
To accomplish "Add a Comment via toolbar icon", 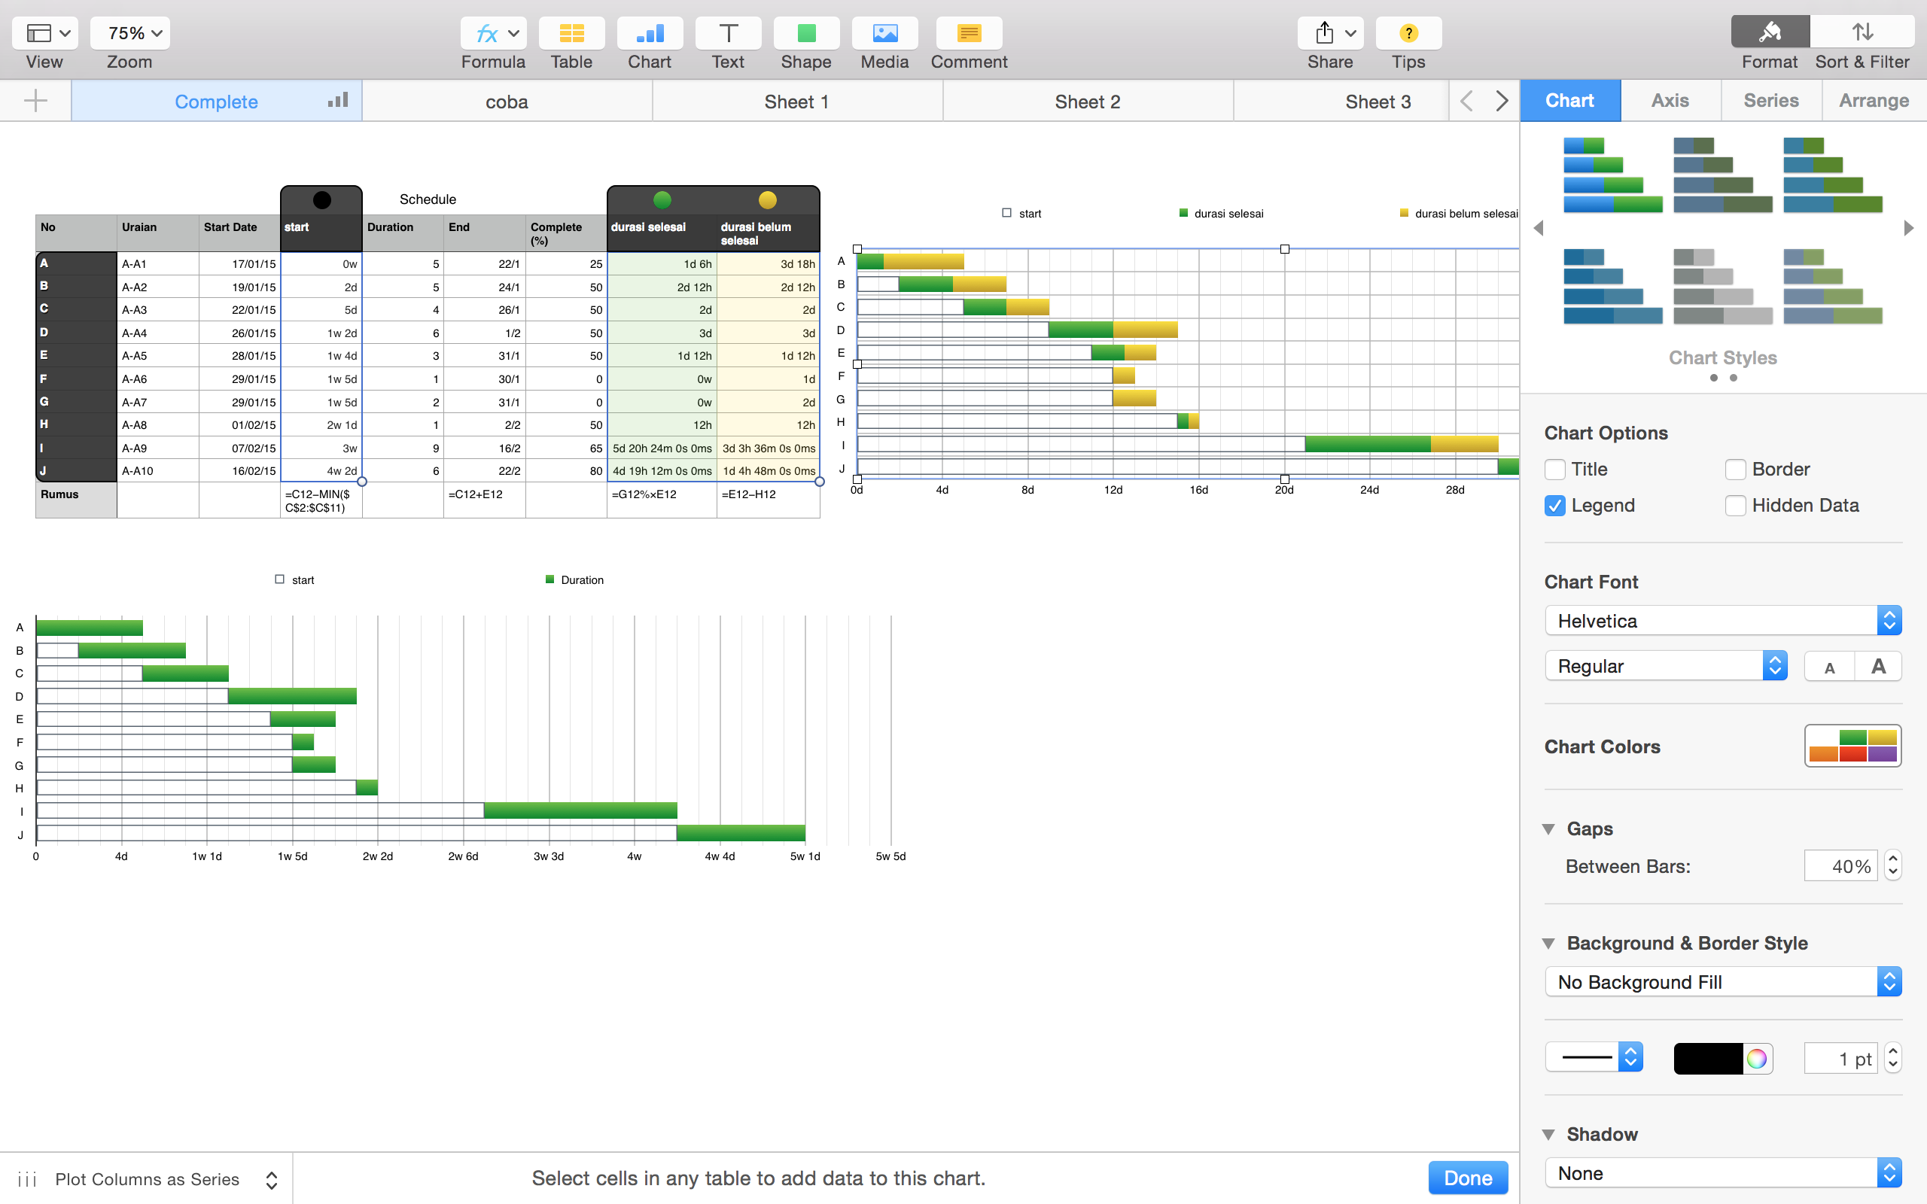I will click(x=968, y=33).
